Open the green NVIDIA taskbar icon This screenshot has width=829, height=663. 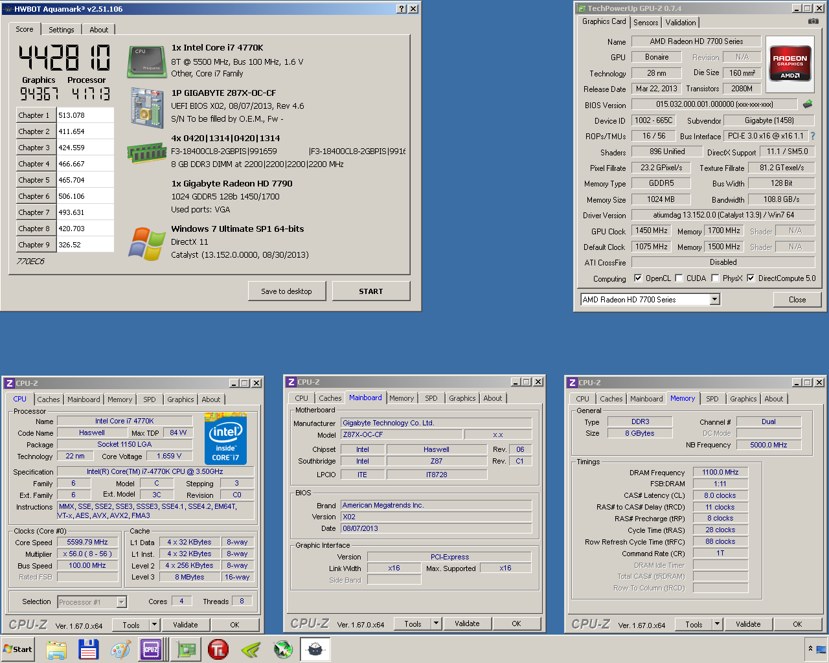[251, 649]
